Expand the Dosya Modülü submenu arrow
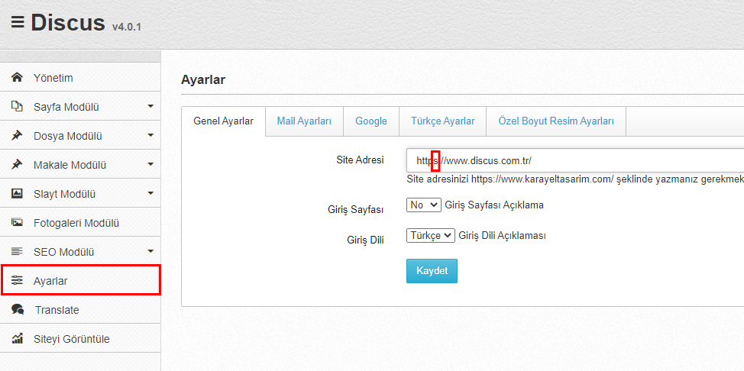 150,135
